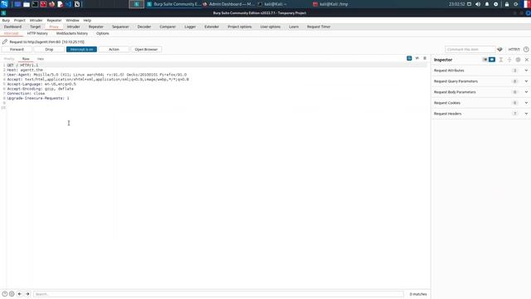Click the Comment this item field
This screenshot has width=531, height=299.
coord(470,50)
